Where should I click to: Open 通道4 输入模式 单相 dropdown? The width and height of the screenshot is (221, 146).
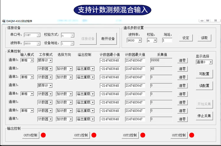click(27, 94)
